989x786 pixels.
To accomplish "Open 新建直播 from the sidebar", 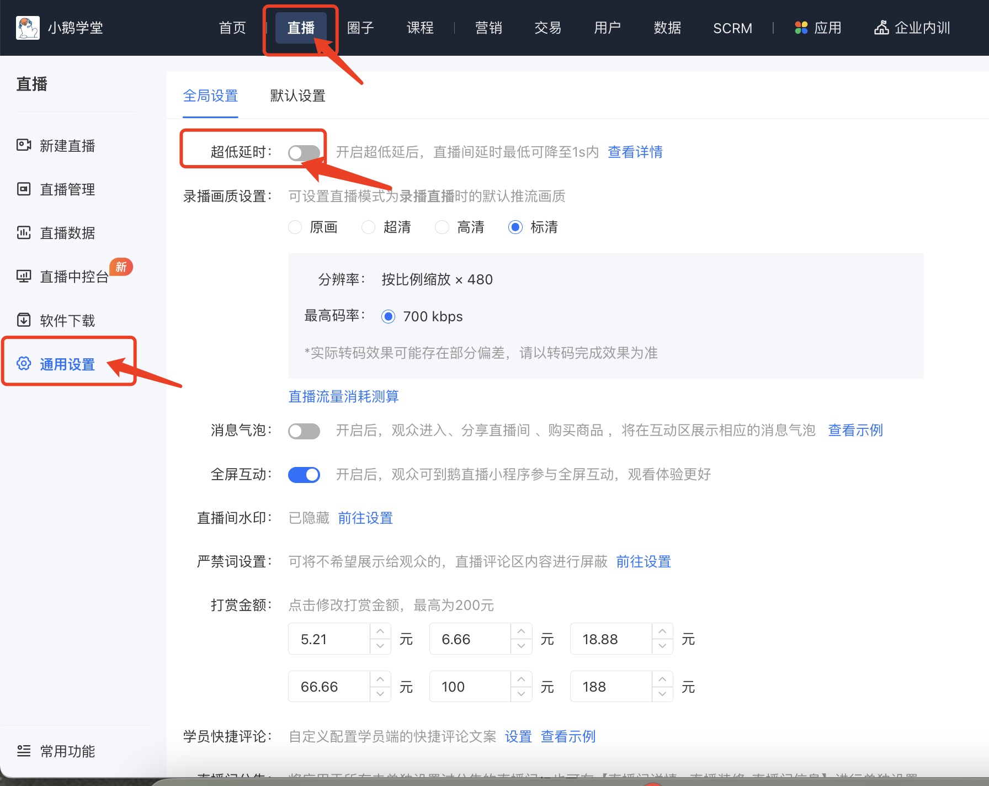I will pyautogui.click(x=67, y=145).
